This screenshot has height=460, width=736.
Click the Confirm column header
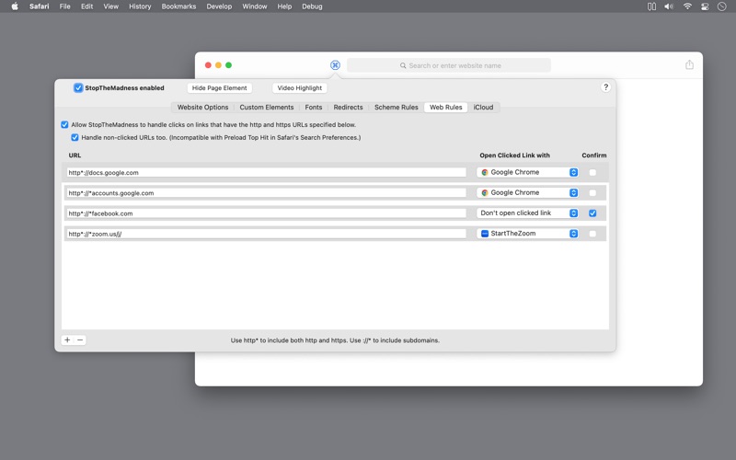tap(593, 155)
